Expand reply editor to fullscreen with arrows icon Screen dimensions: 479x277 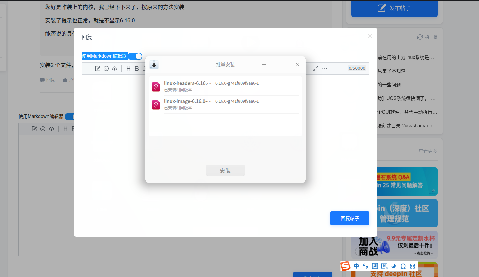click(x=316, y=68)
